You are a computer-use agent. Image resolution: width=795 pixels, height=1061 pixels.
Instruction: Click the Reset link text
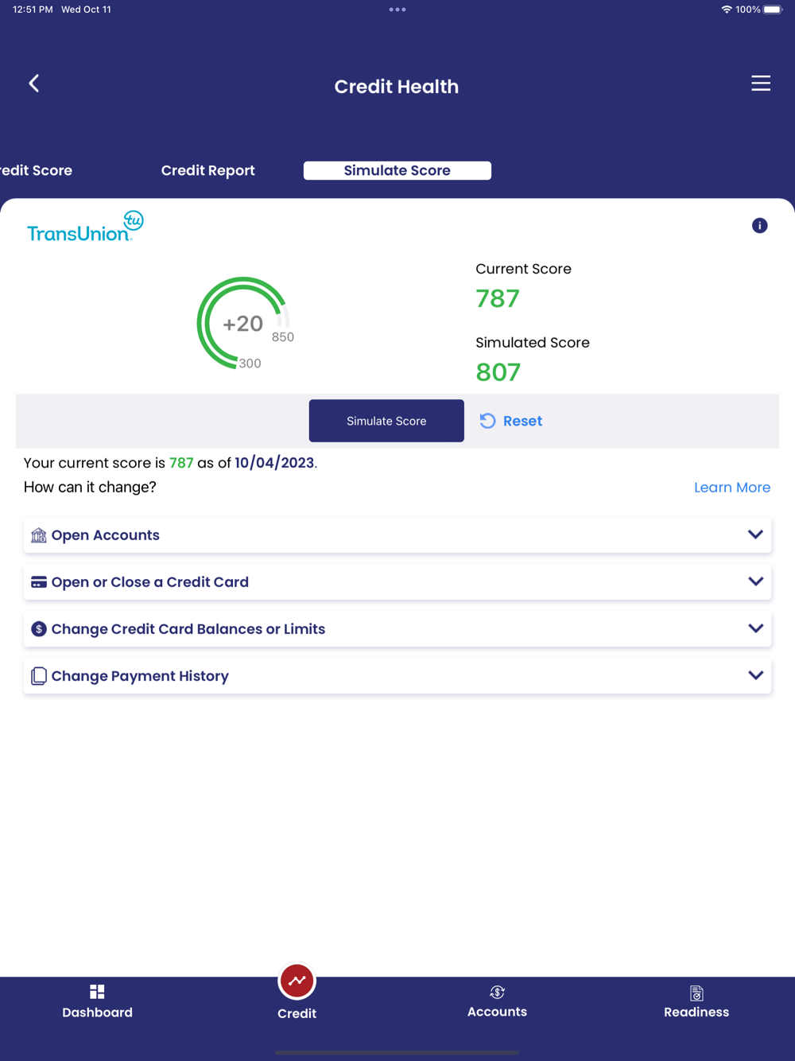click(522, 421)
